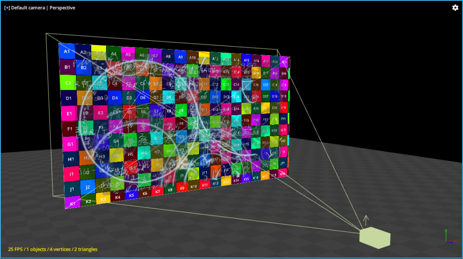Select the projector box object
463x259 pixels.
pyautogui.click(x=375, y=238)
